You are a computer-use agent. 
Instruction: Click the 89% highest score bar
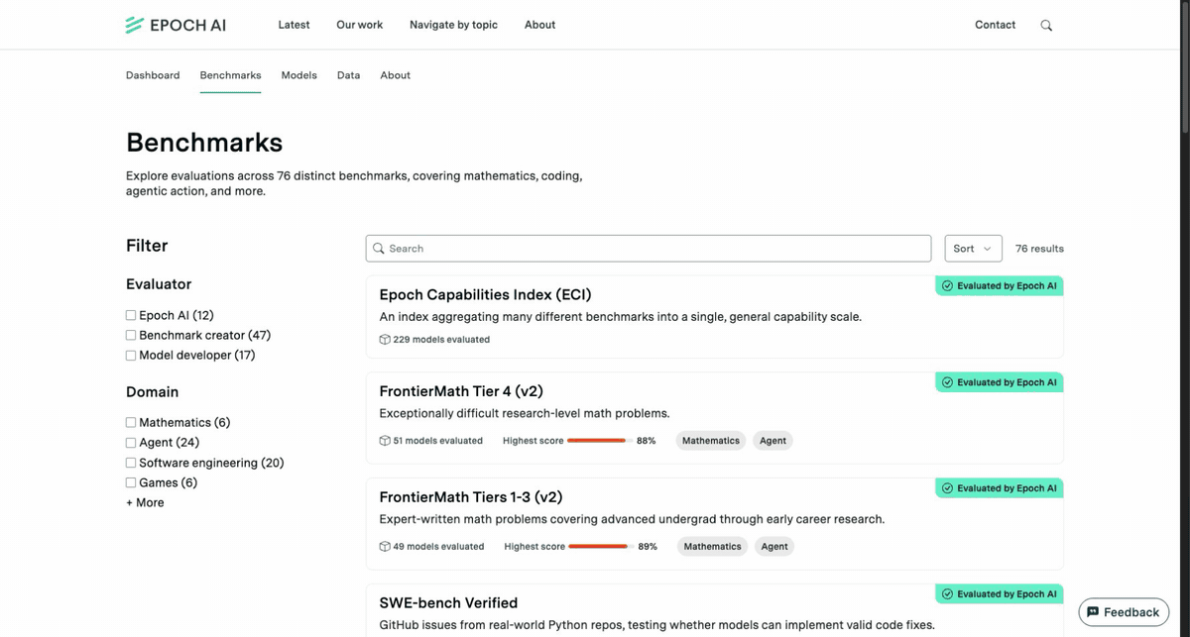click(600, 547)
